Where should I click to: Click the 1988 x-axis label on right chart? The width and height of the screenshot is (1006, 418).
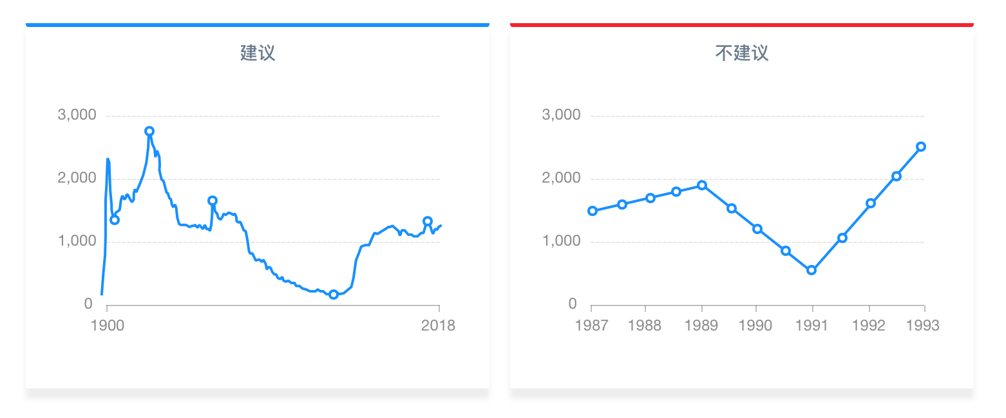(645, 325)
